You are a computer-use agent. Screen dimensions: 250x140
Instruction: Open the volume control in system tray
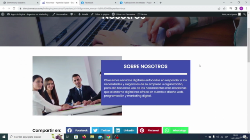pos(218,137)
